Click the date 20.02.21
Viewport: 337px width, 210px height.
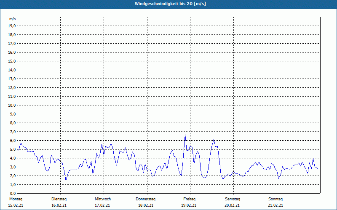[232, 205]
